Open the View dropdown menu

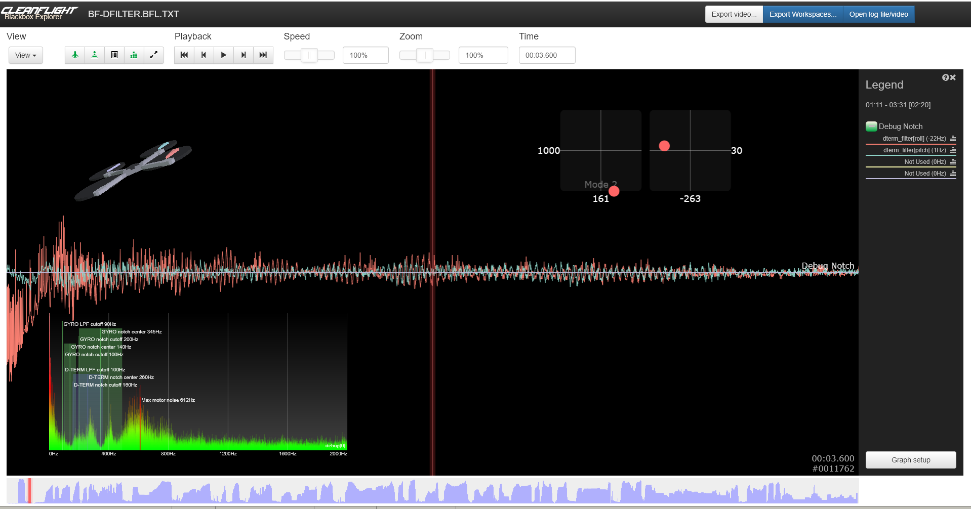pos(25,55)
